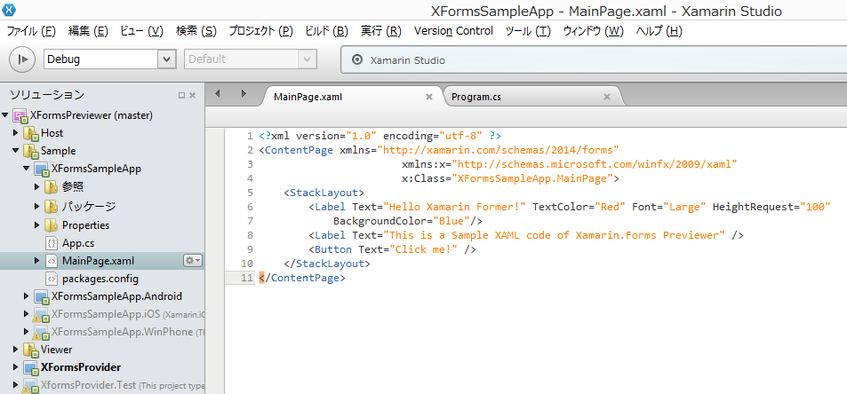This screenshot has height=394, width=847.
Task: Click the gear options icon on MainPage.xaml
Action: pyautogui.click(x=192, y=261)
